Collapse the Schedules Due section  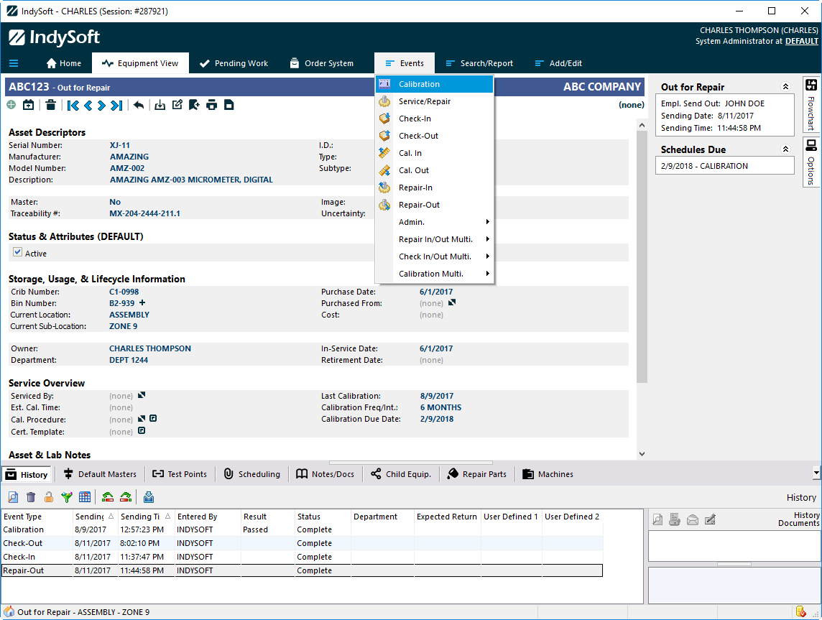click(785, 149)
